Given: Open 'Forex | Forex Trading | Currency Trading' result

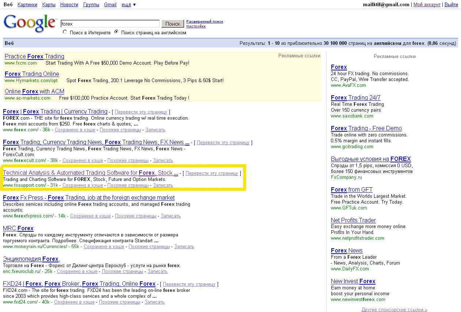Looking at the screenshot, I should pyautogui.click(x=55, y=112).
